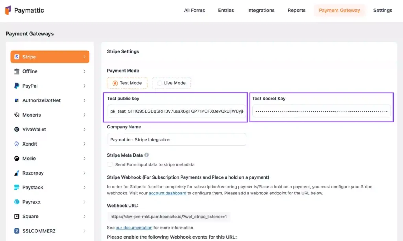Click the Webhook URL text box
This screenshot has width=403, height=241.
[x=168, y=217]
